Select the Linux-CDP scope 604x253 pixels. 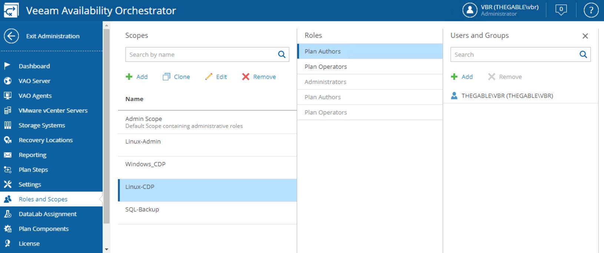pyautogui.click(x=207, y=190)
